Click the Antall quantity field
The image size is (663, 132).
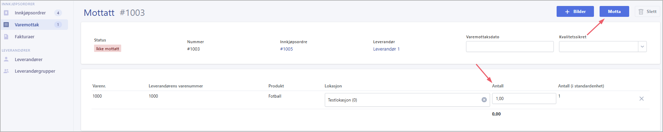point(524,99)
